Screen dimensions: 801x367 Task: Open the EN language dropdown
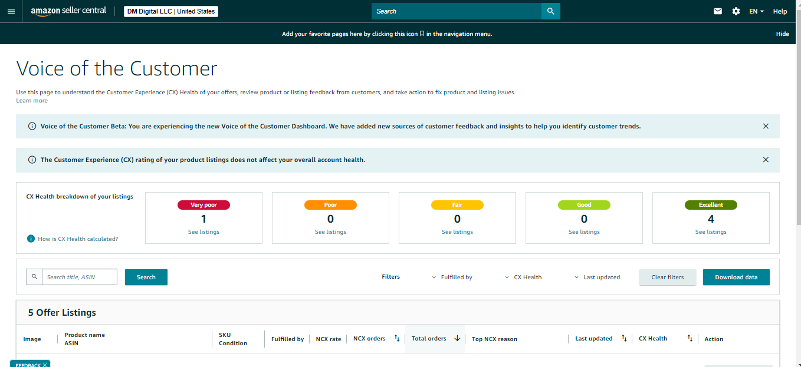click(756, 11)
